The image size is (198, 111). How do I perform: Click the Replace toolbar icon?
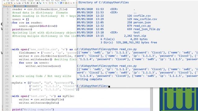(40, 3)
